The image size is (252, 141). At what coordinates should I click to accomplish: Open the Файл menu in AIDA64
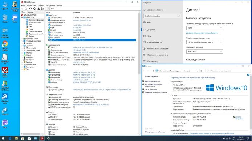[x=23, y=5]
